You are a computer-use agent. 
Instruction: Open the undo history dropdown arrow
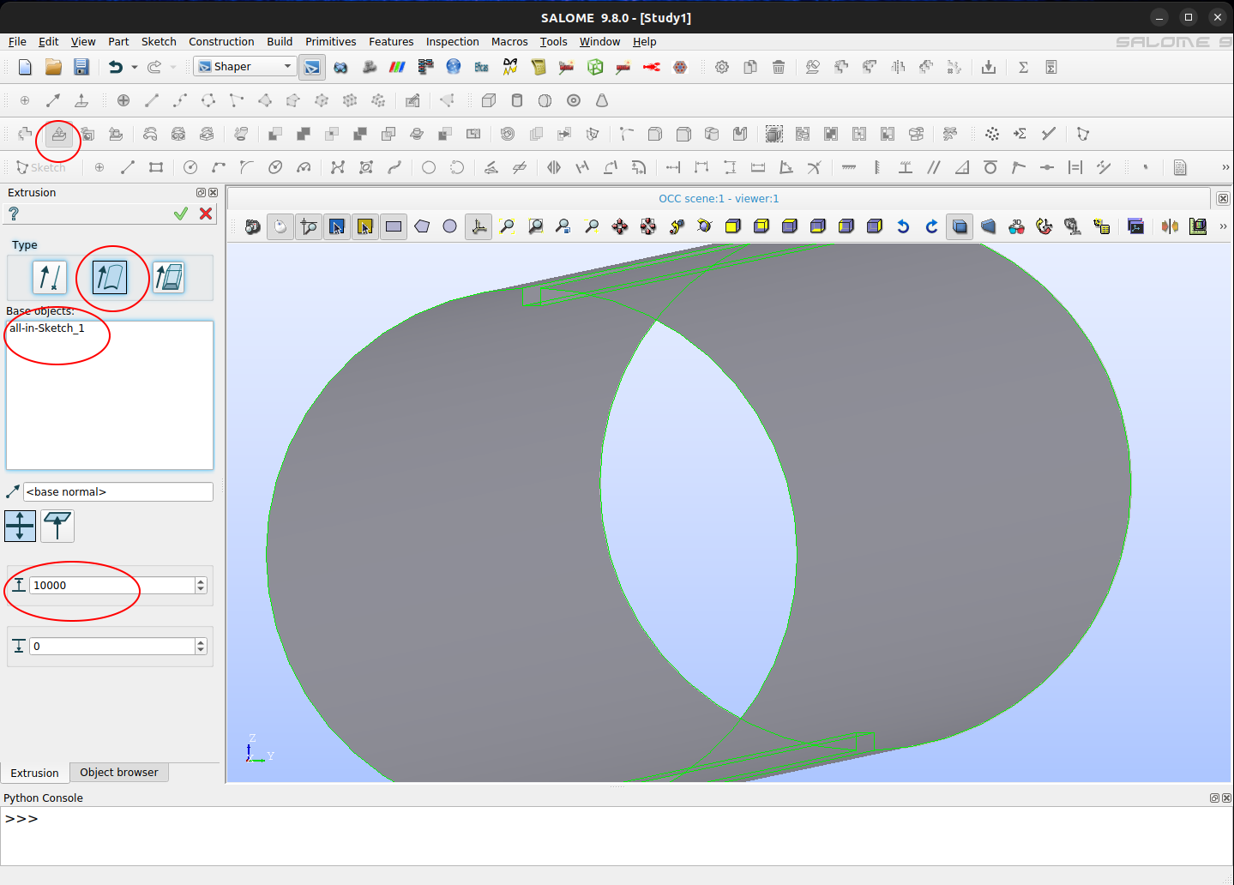pyautogui.click(x=135, y=67)
